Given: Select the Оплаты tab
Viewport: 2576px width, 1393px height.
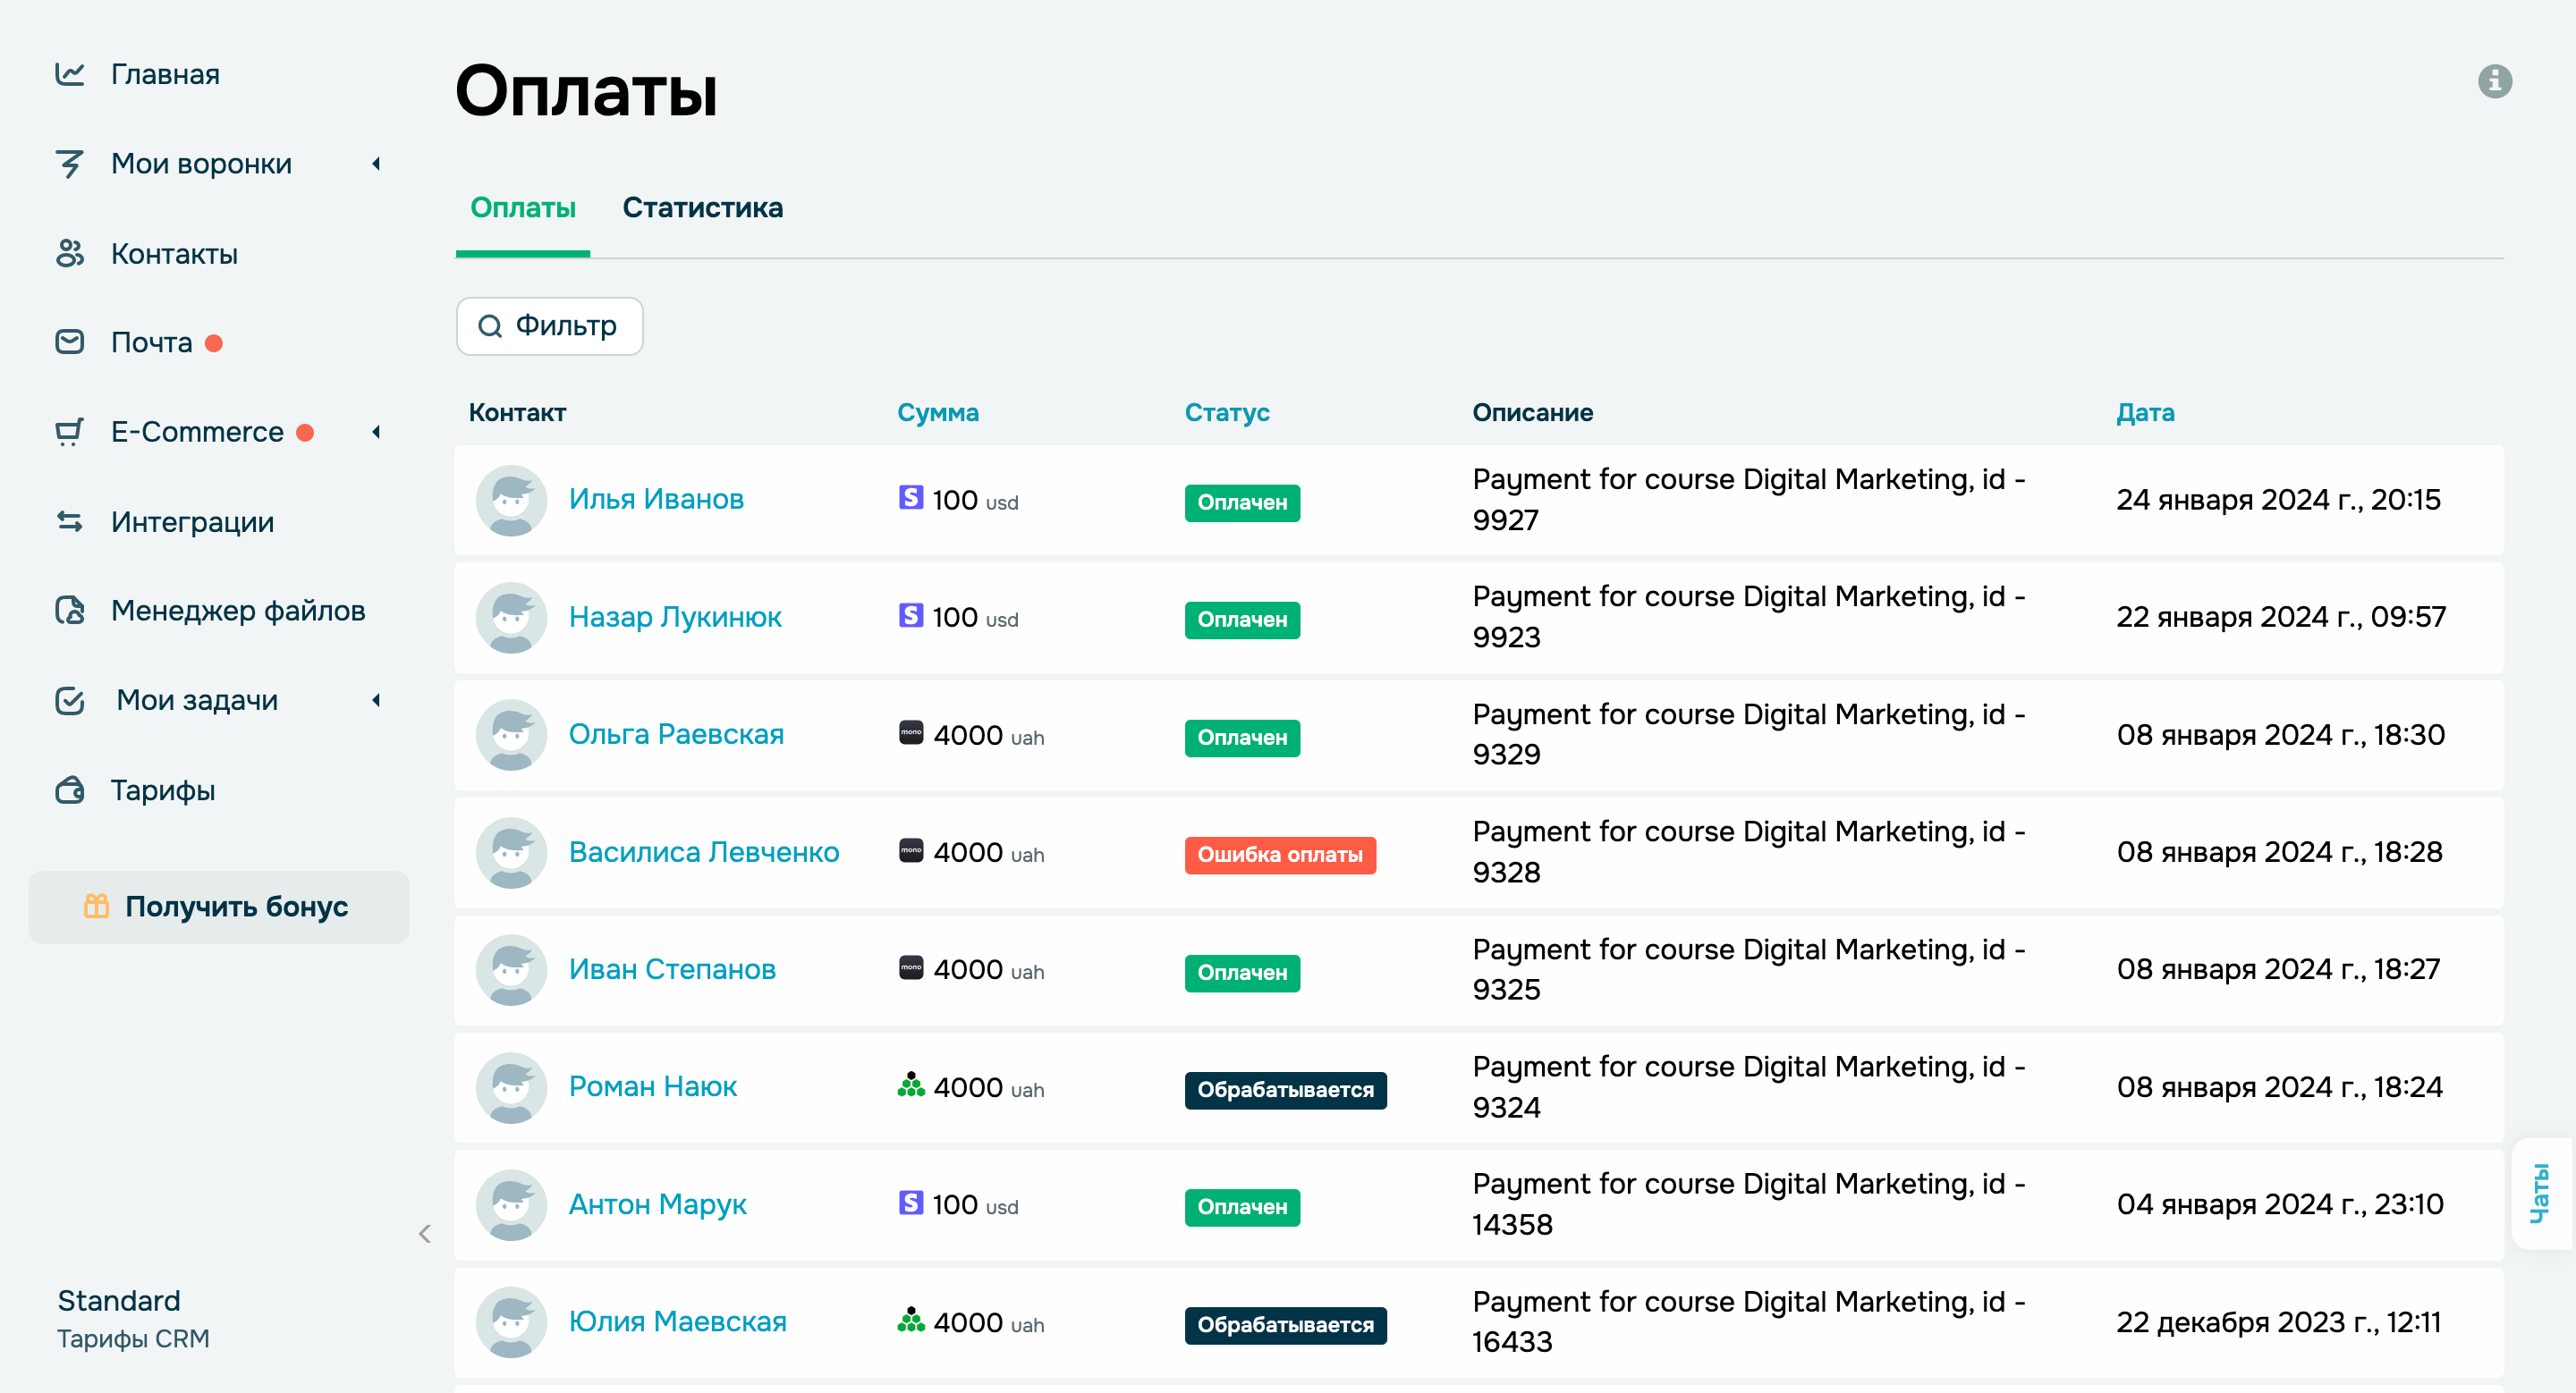Looking at the screenshot, I should (523, 207).
